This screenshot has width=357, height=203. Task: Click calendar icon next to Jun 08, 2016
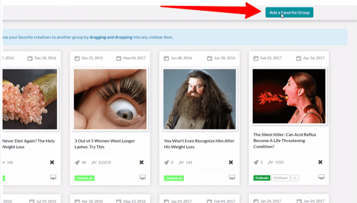pyautogui.click(x=167, y=58)
